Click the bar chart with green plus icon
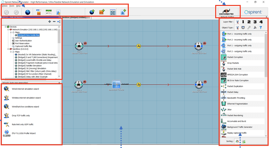Viewport: 269px width, 148px height. click(123, 12)
